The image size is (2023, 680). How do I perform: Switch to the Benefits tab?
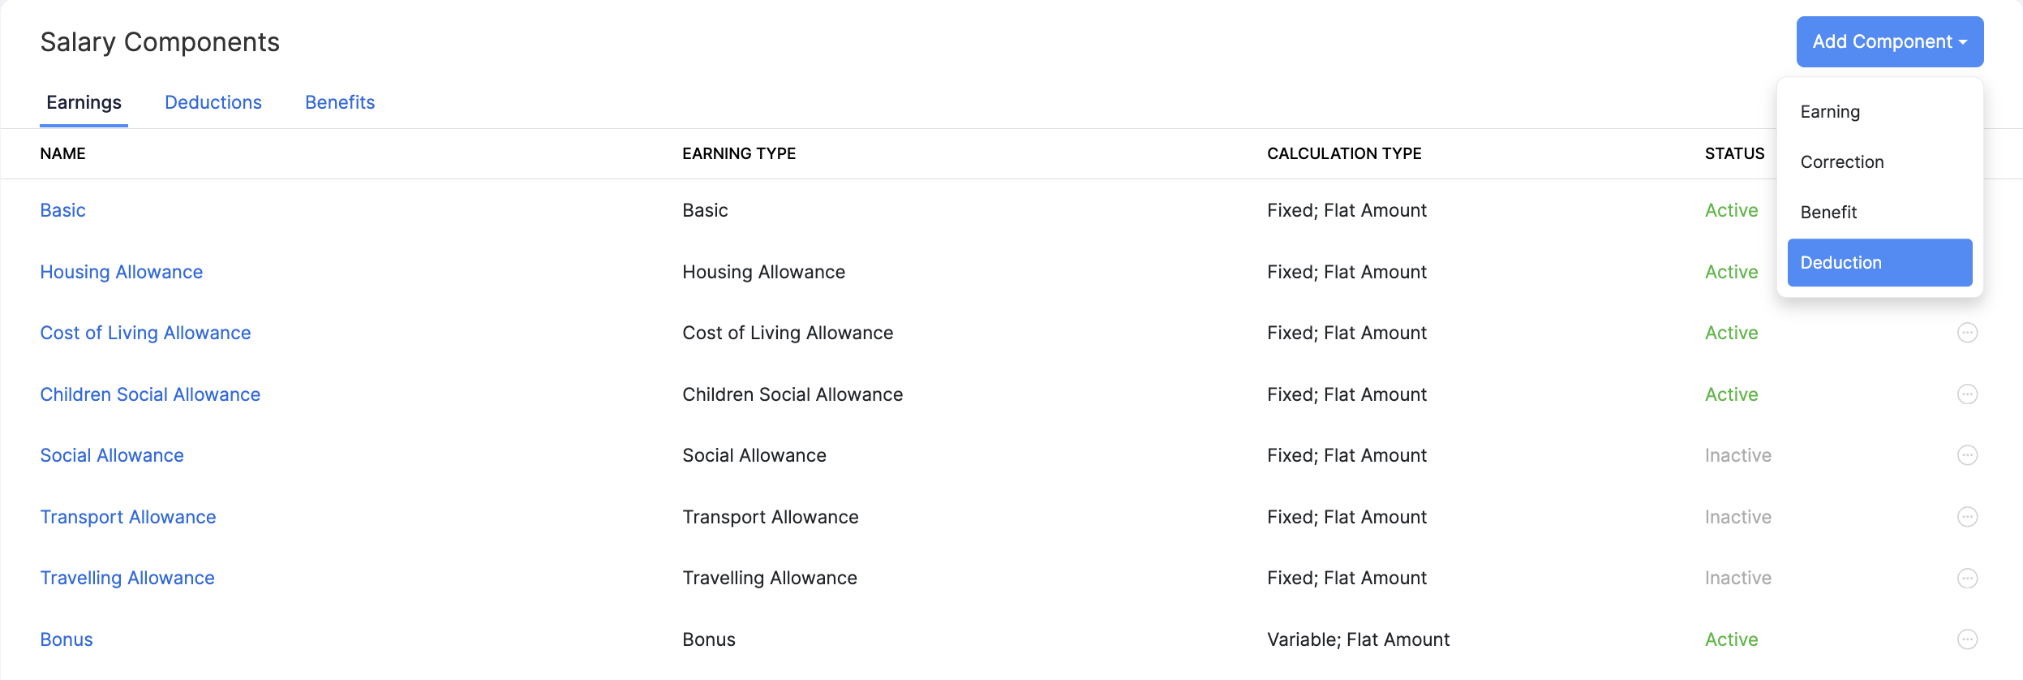[340, 102]
